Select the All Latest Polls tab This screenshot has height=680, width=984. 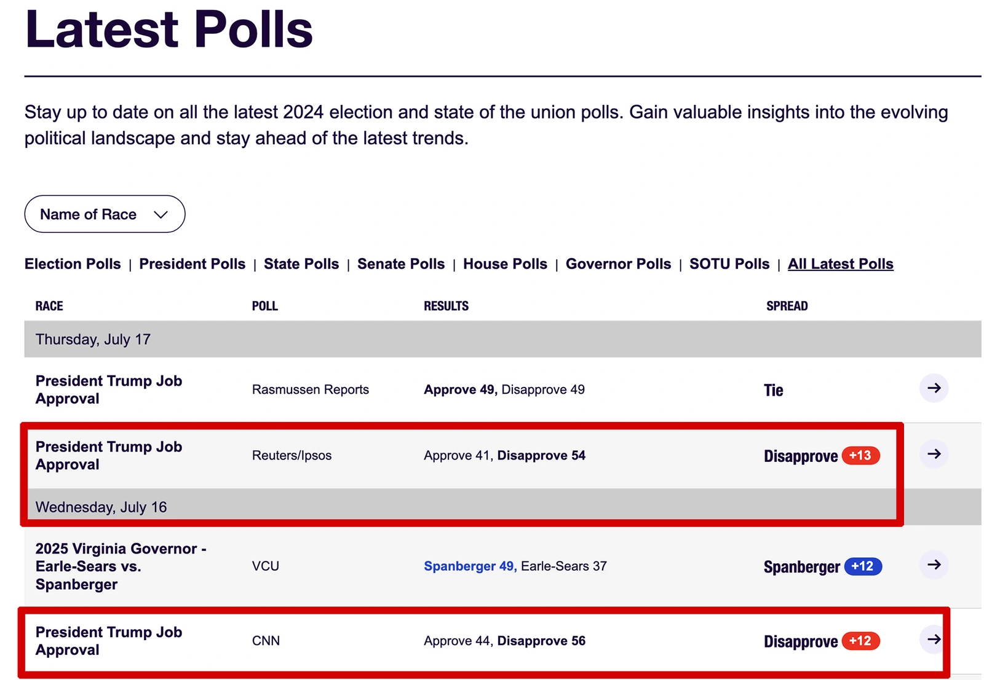point(840,264)
